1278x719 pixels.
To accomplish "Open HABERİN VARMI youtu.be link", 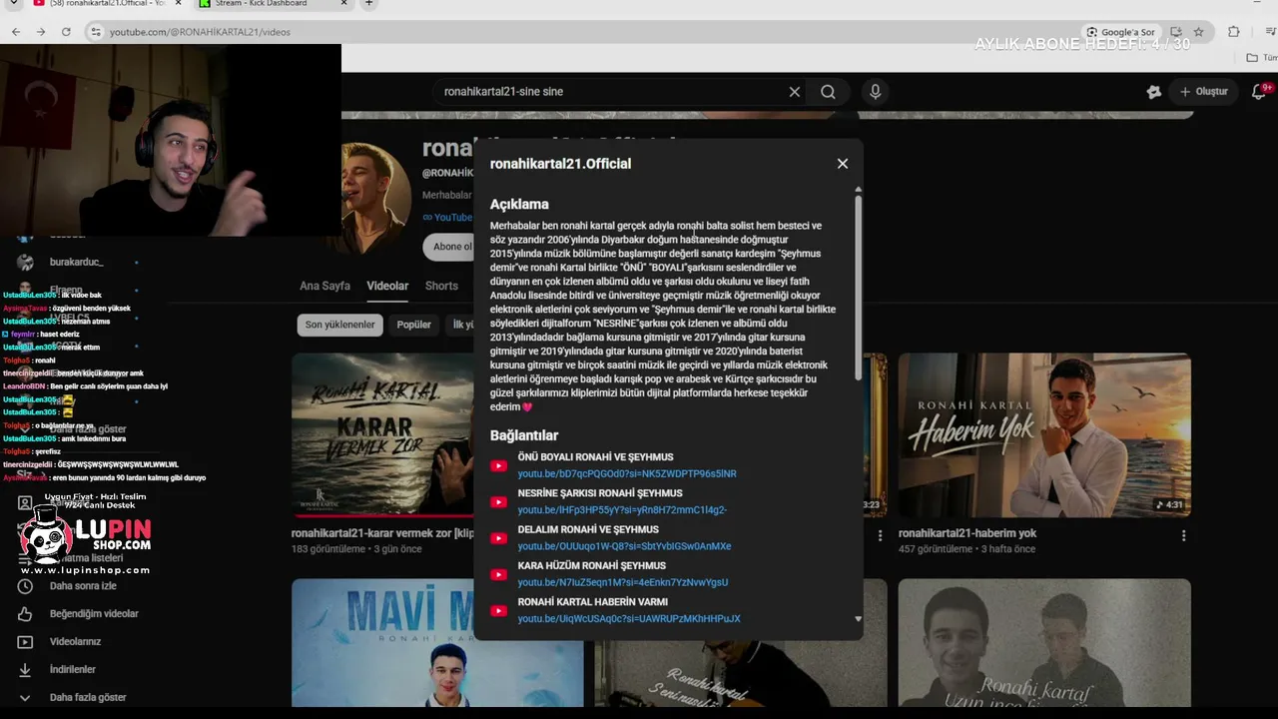I will [629, 619].
